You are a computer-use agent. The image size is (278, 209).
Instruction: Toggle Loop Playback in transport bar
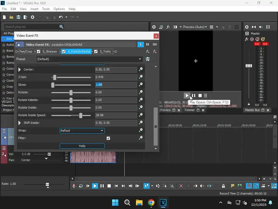(x=81, y=186)
